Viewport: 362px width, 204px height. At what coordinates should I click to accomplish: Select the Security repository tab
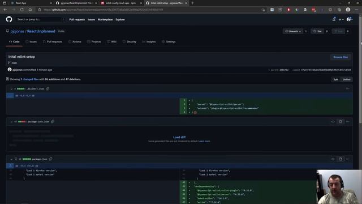click(130, 41)
